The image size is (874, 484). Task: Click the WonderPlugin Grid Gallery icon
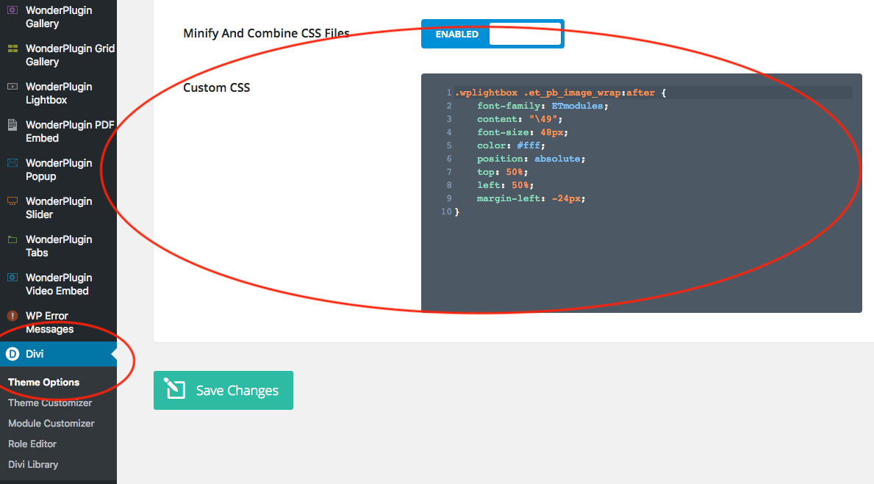coord(12,48)
